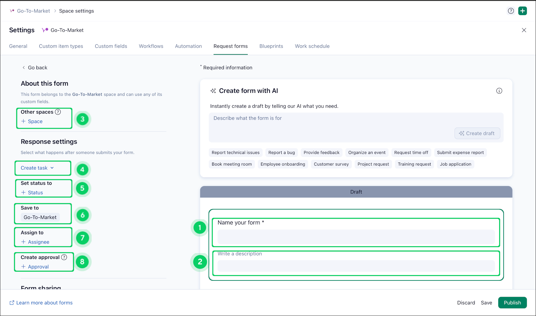Image resolution: width=536 pixels, height=316 pixels.
Task: Click the green plus add button
Action: (522, 11)
